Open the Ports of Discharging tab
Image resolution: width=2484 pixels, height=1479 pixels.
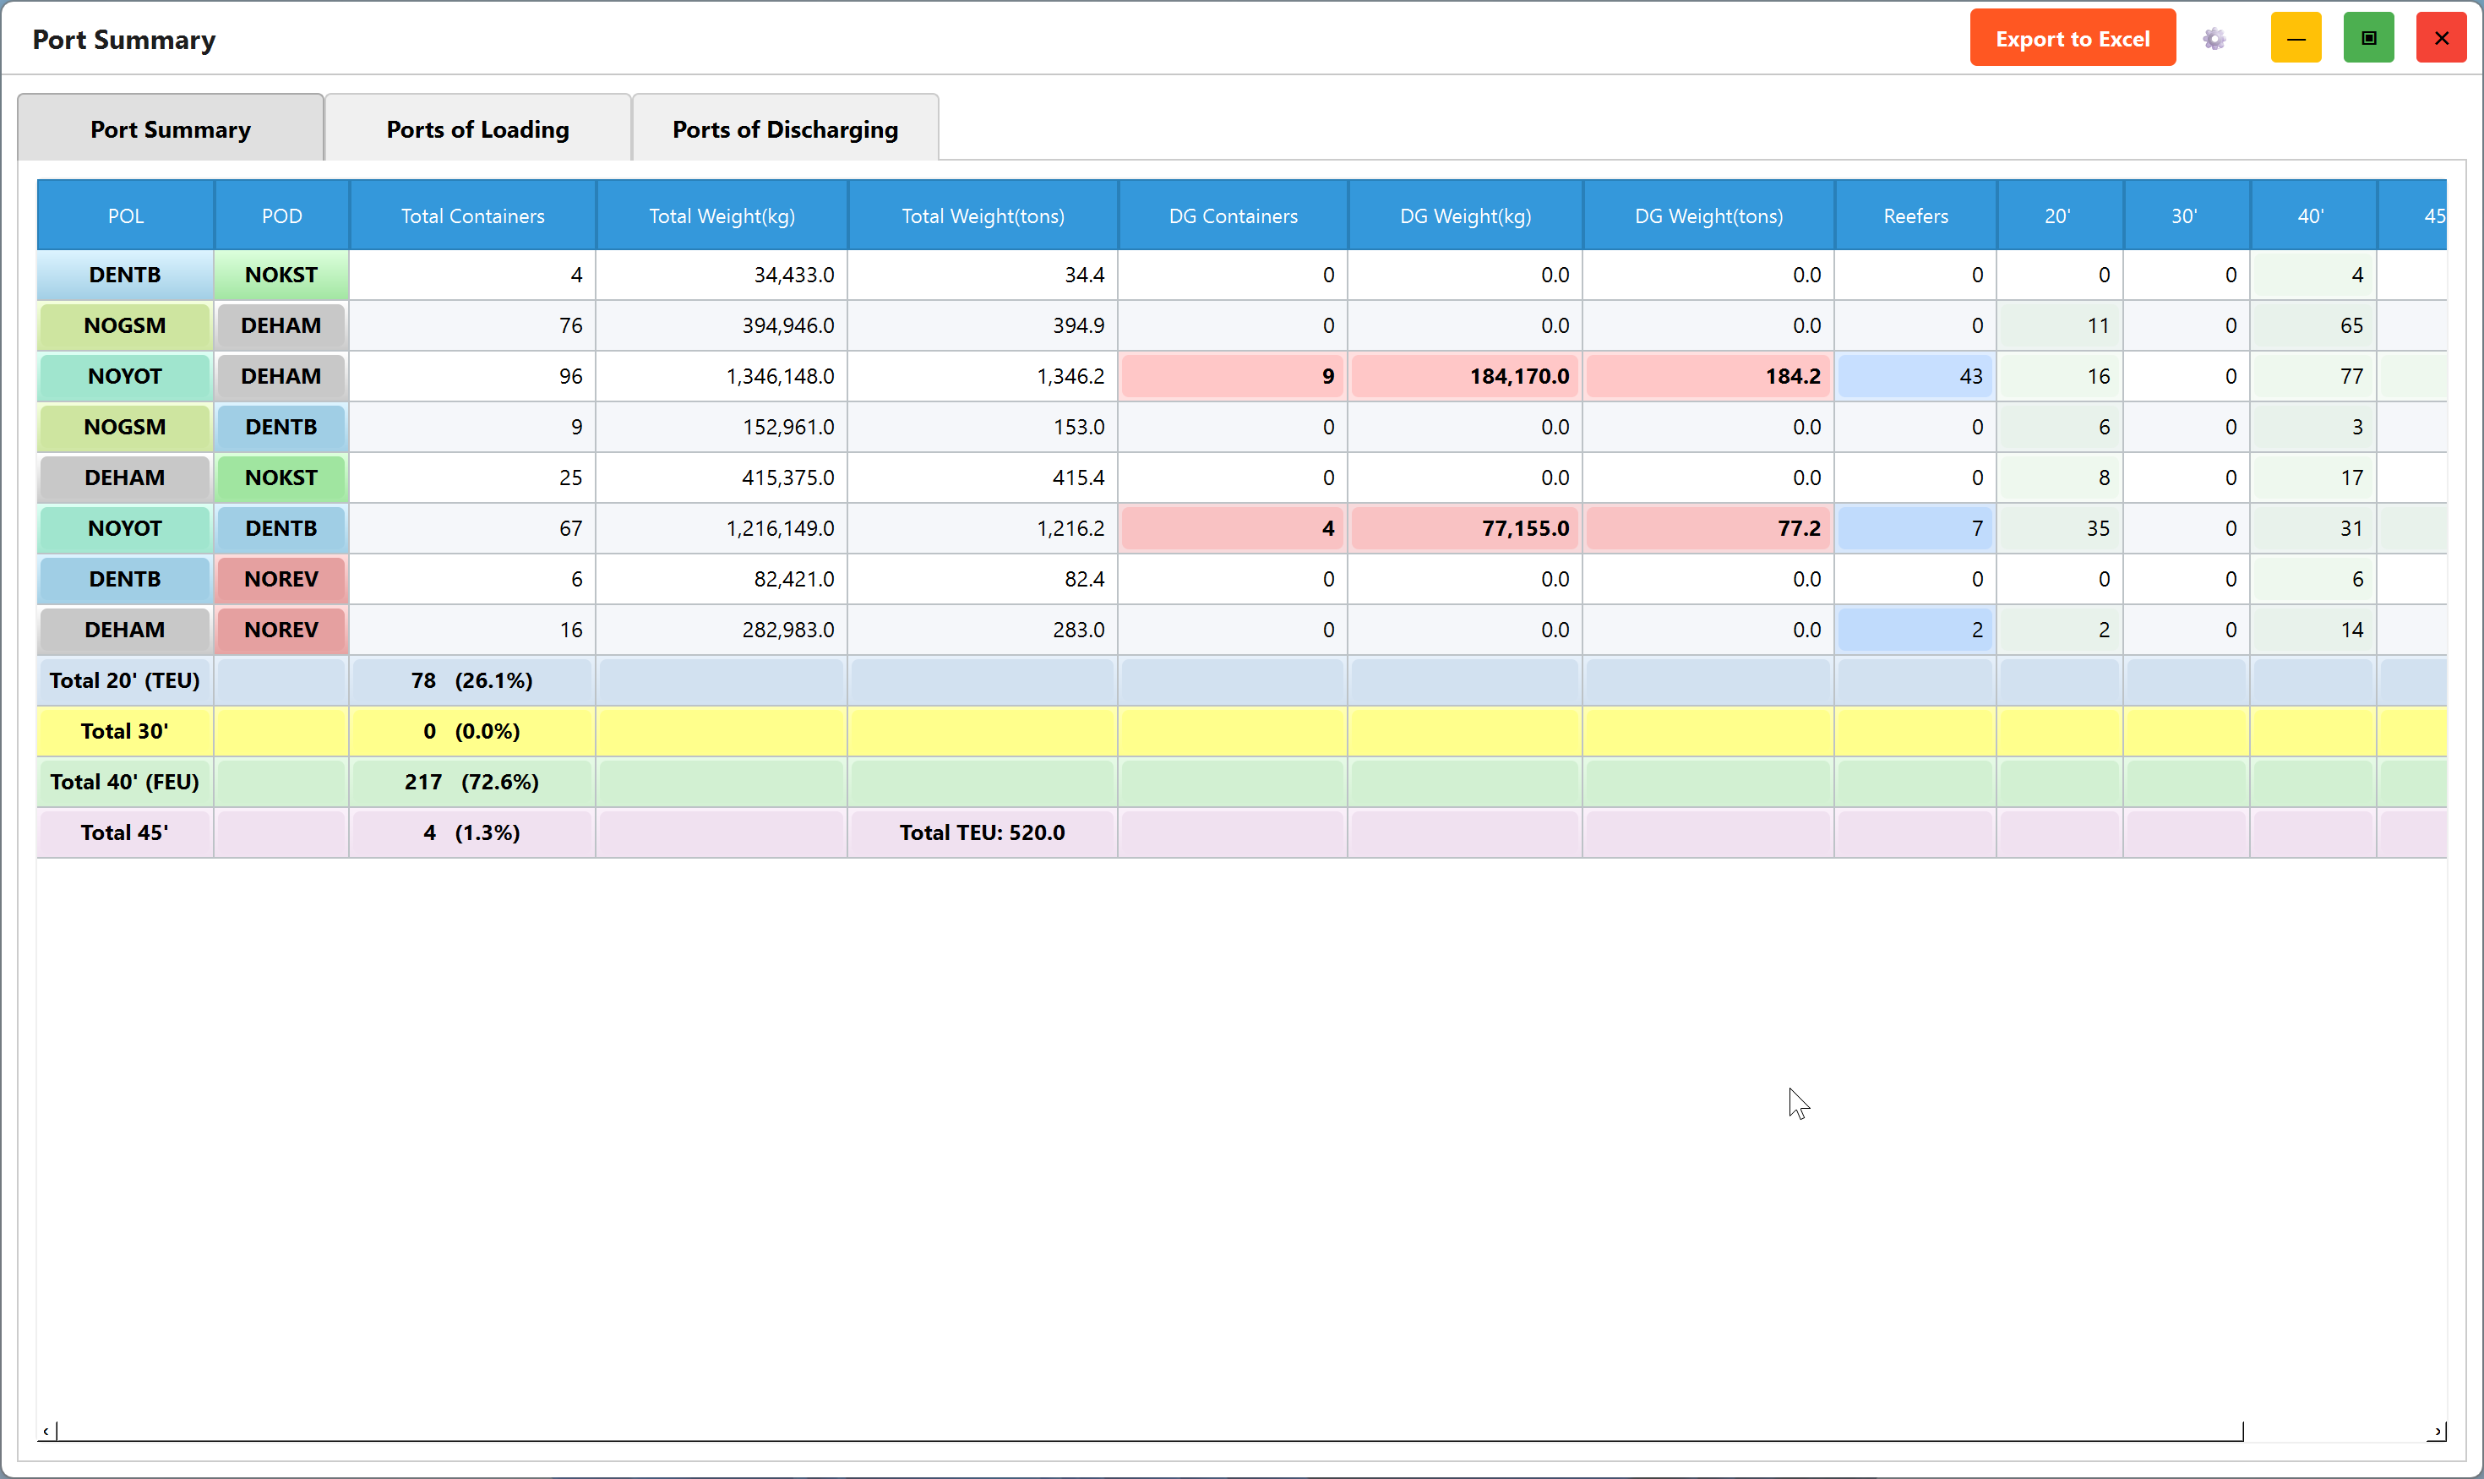785,128
